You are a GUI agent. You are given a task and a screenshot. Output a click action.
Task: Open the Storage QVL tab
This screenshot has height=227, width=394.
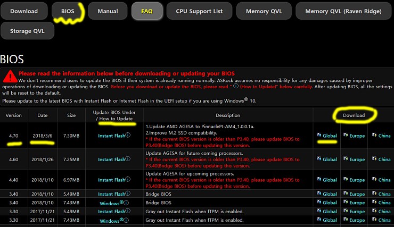pyautogui.click(x=27, y=31)
